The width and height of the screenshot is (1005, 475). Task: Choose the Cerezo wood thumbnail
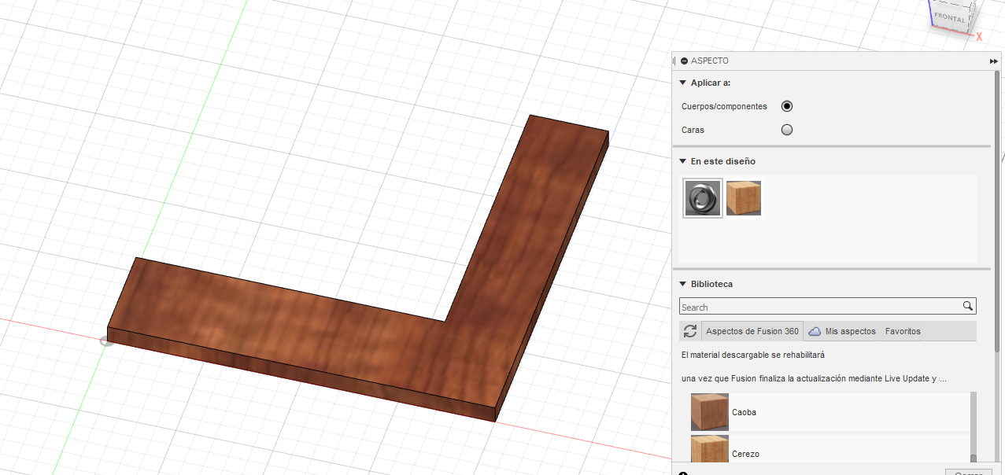click(710, 449)
